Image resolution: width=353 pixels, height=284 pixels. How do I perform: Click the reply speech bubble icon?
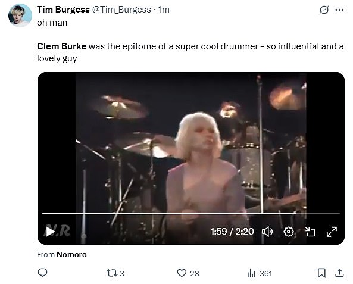coord(42,273)
